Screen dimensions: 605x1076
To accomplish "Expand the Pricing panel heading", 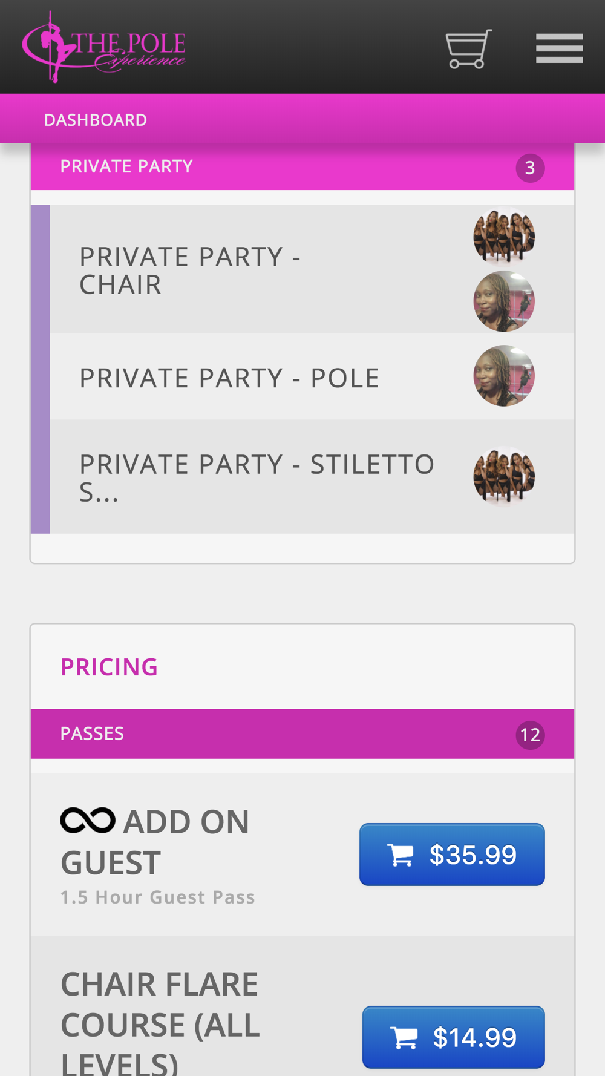I will pos(109,666).
